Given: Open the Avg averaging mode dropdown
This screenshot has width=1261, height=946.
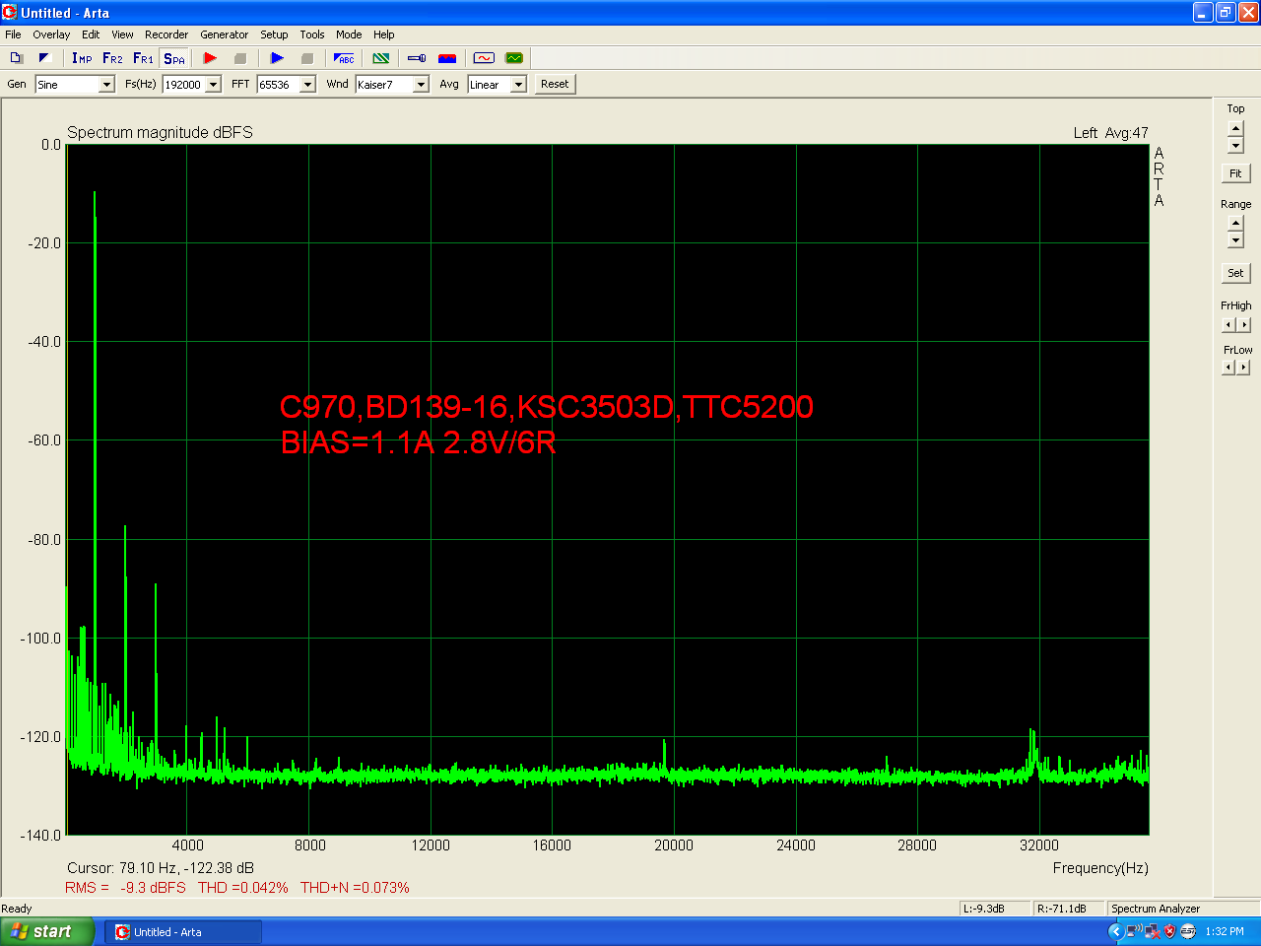Looking at the screenshot, I should [x=518, y=85].
